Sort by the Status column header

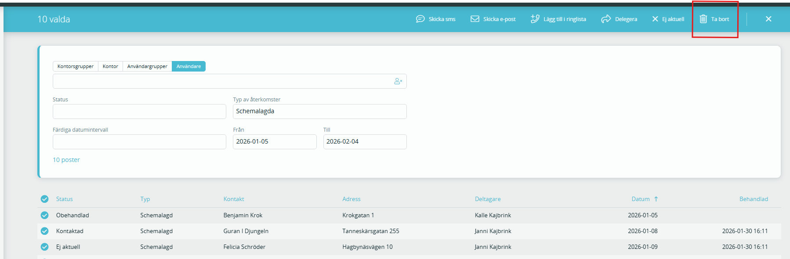(x=65, y=199)
